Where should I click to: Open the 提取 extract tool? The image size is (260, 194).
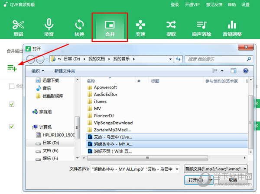[x=171, y=28]
